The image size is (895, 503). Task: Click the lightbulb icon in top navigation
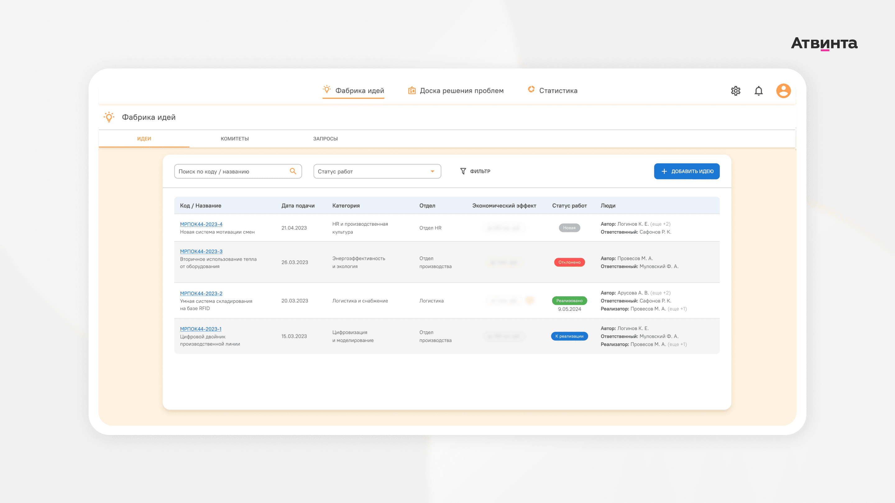327,89
